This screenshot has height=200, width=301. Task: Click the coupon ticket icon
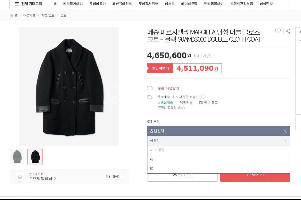[x=150, y=88]
